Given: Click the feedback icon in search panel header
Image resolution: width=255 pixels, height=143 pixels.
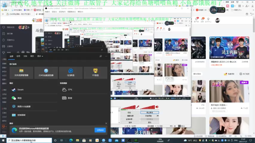Looking at the screenshot, I should tap(101, 56).
